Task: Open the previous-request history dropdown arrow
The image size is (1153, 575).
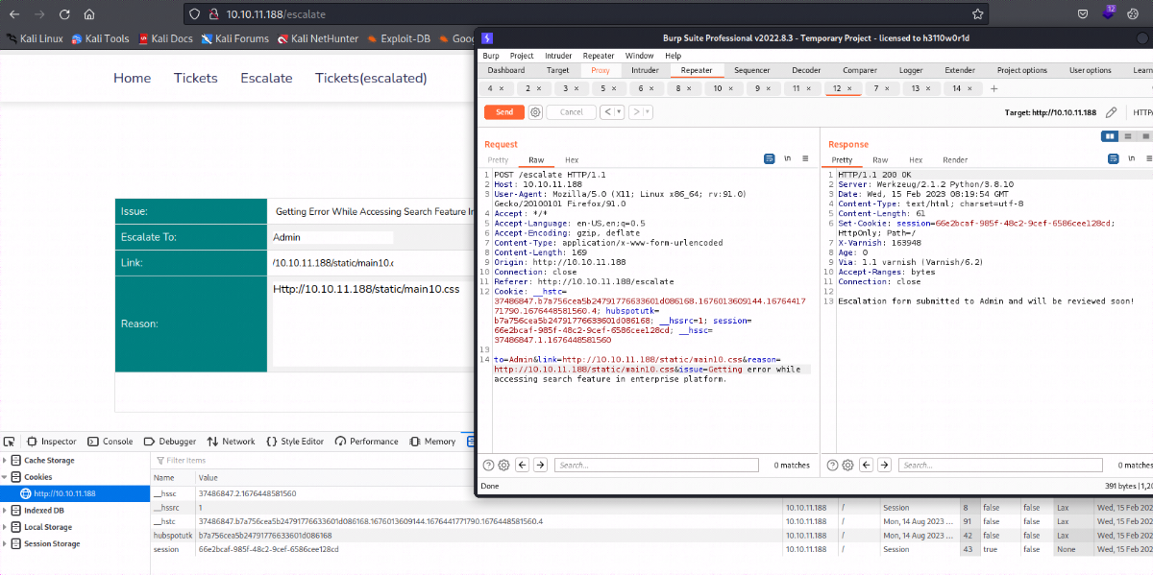Action: tap(619, 112)
